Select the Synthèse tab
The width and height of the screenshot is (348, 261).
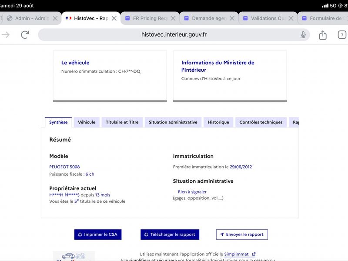coord(58,122)
